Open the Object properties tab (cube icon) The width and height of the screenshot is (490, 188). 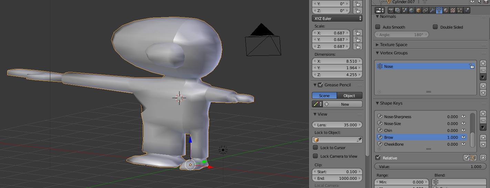[x=418, y=10]
